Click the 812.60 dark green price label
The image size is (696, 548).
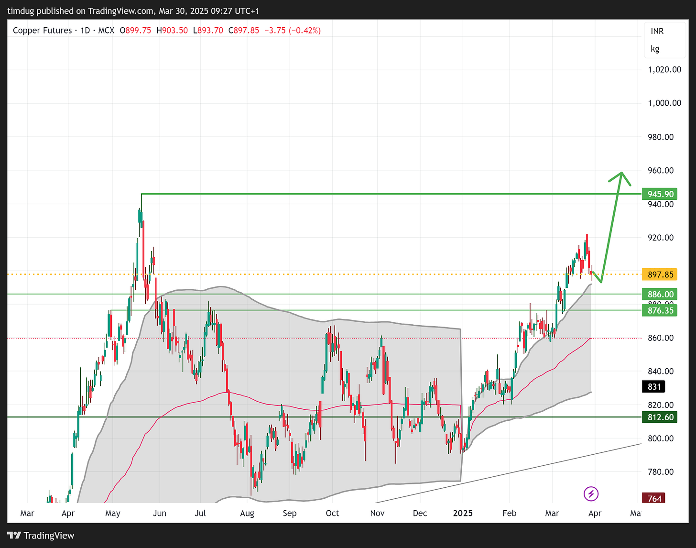[661, 417]
